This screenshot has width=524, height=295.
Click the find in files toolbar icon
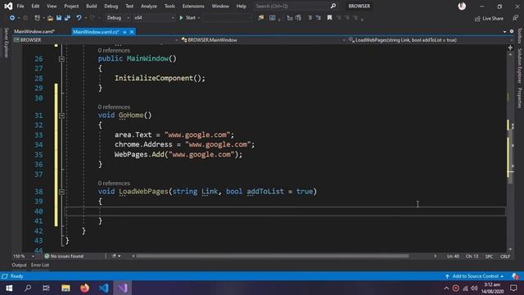[261, 18]
